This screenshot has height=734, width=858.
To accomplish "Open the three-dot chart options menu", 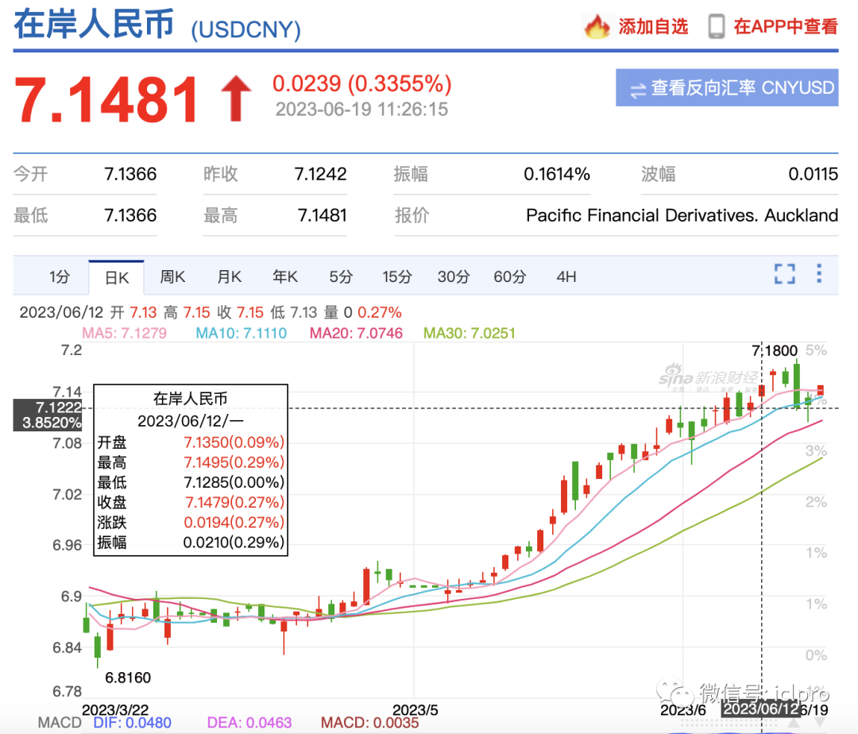I will click(819, 275).
